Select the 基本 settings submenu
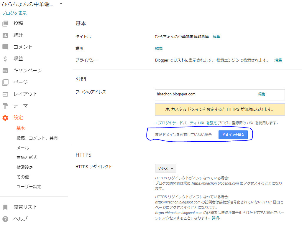Viewport: 302px width, 227px height. point(21,128)
